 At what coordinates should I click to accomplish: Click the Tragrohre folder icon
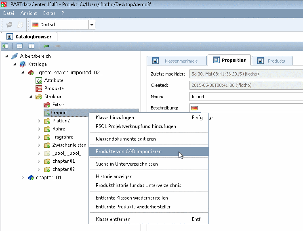tap(47, 137)
